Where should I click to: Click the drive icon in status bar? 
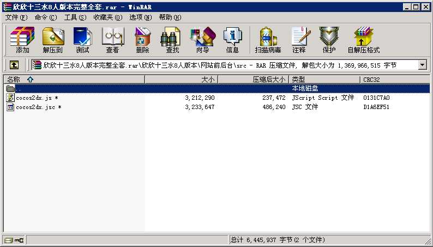9,240
